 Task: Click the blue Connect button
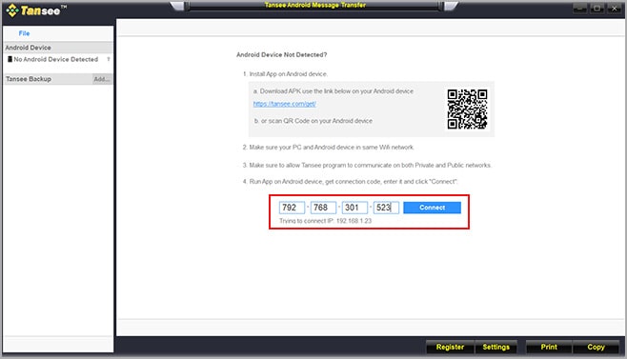pyautogui.click(x=432, y=208)
